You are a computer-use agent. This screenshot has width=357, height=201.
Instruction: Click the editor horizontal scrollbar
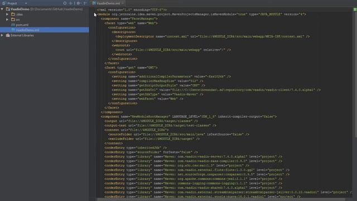point(221,200)
